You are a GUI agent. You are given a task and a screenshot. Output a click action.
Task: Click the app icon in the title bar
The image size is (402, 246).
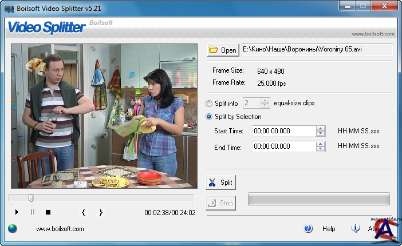point(7,7)
